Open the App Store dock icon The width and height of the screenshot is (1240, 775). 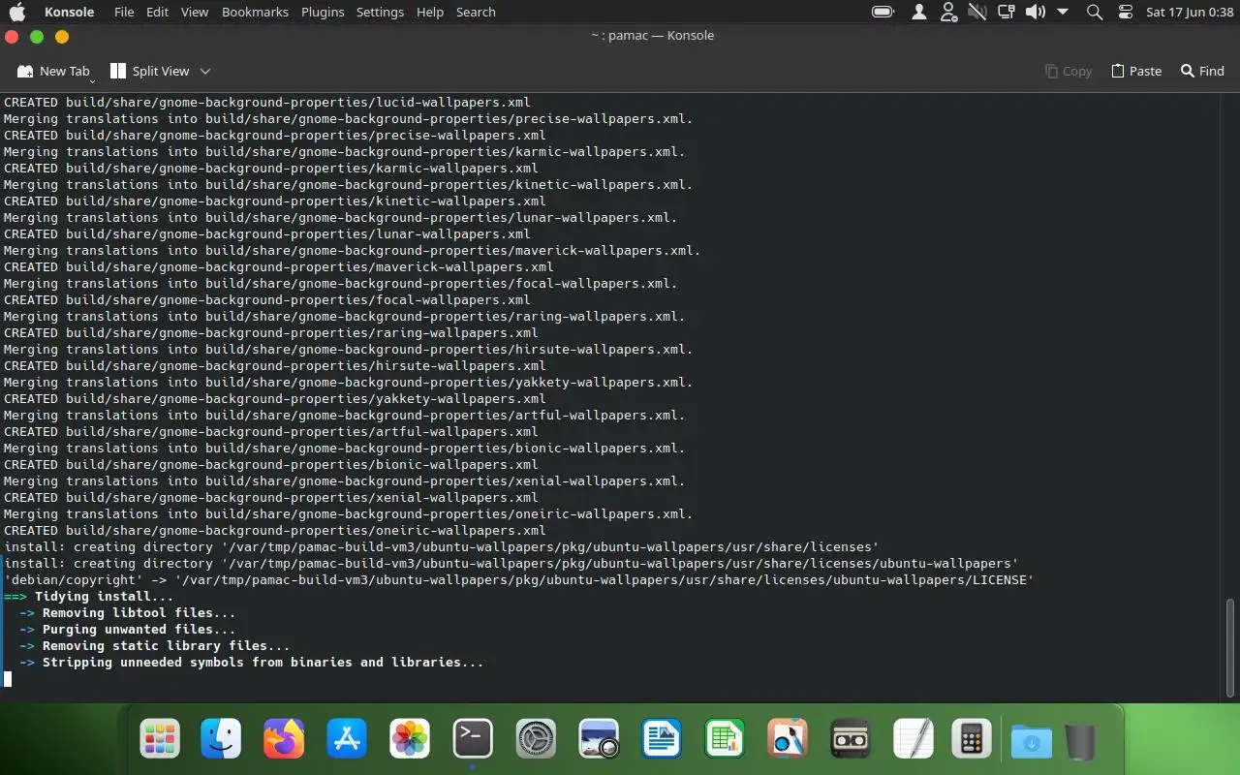coord(347,740)
